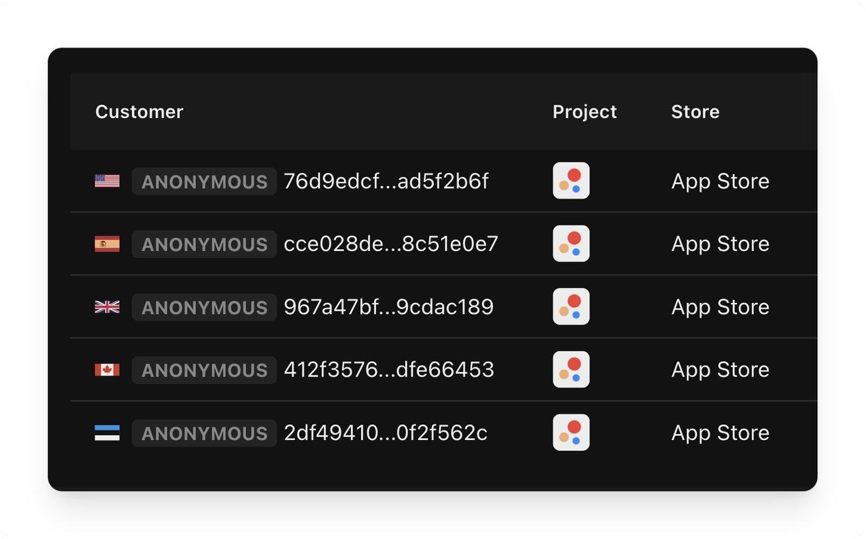Sort by the Customer column header

point(139,112)
